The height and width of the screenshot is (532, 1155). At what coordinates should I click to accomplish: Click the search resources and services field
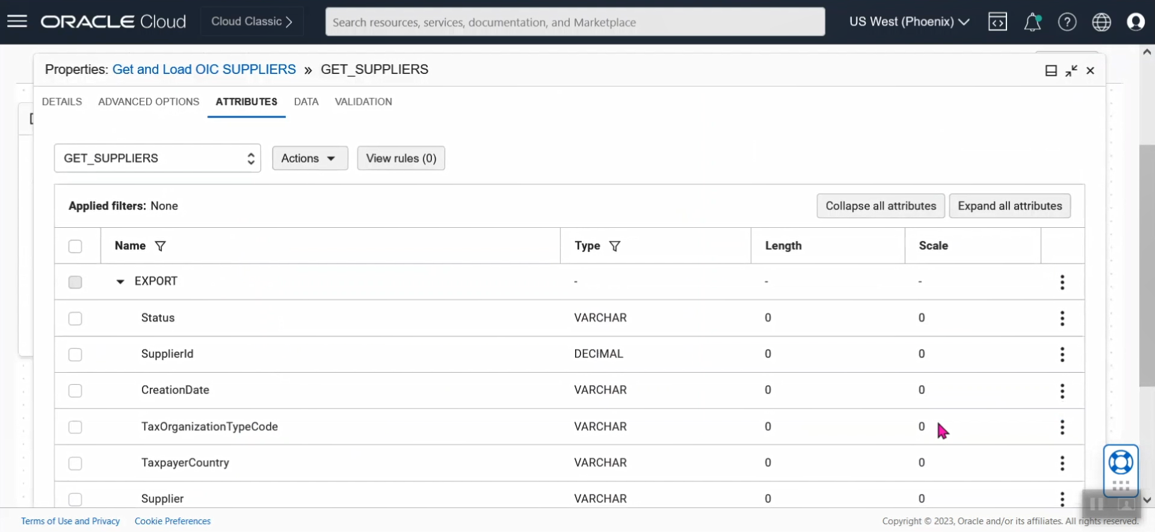click(575, 22)
